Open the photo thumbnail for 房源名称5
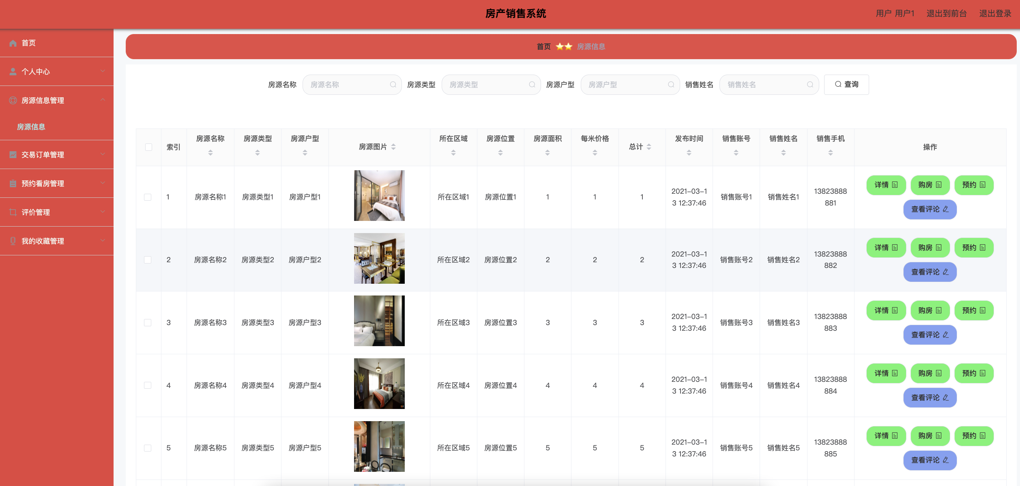The image size is (1020, 486). click(x=379, y=447)
